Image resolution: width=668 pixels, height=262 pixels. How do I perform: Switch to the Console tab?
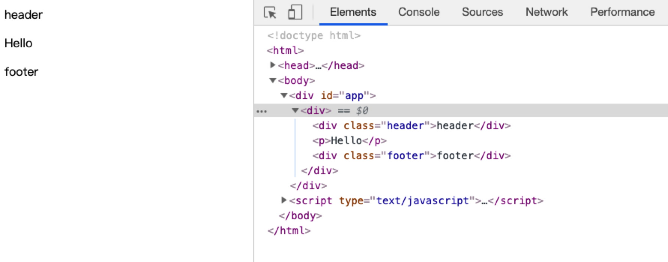(419, 12)
